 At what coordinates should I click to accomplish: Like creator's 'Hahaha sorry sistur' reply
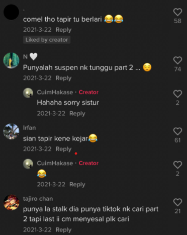click(x=177, y=94)
